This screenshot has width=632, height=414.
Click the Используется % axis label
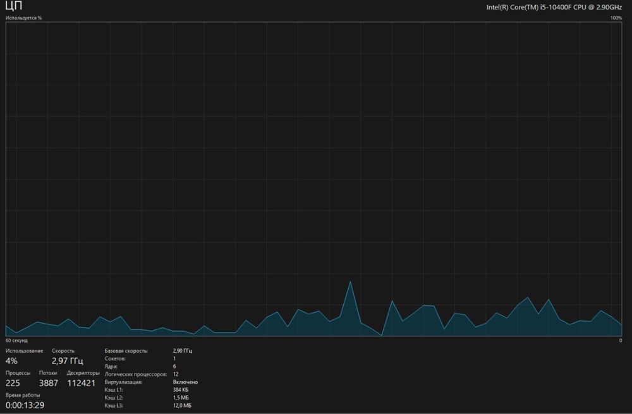(x=23, y=18)
